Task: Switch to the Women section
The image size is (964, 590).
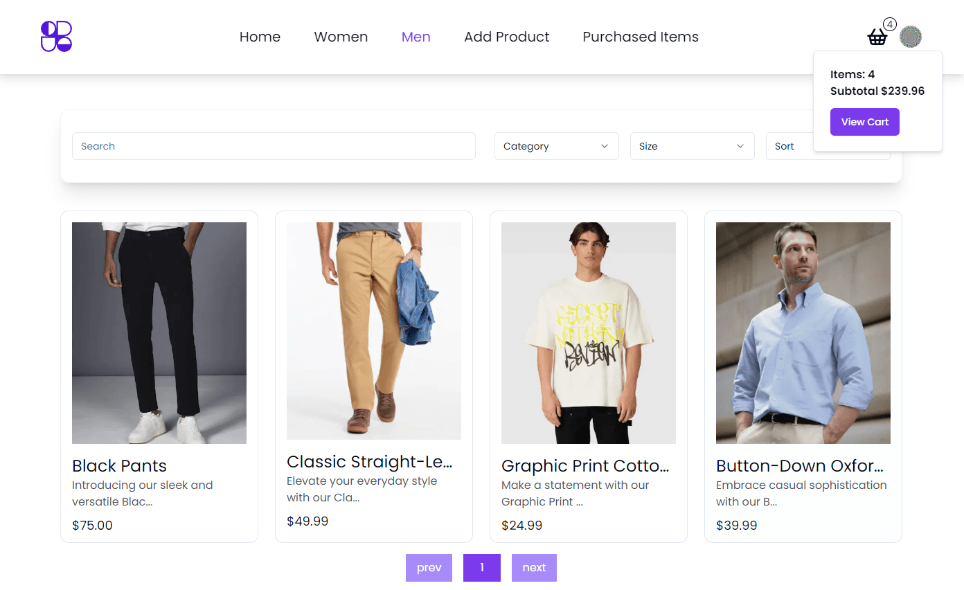Action: pos(341,37)
